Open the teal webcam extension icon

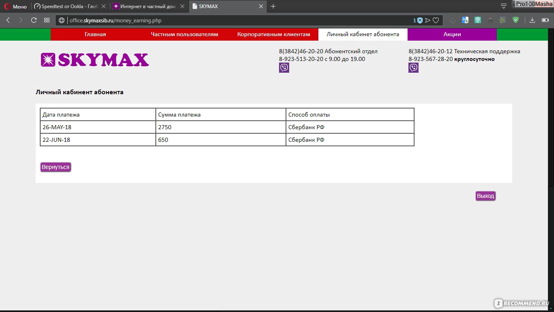pos(478,20)
